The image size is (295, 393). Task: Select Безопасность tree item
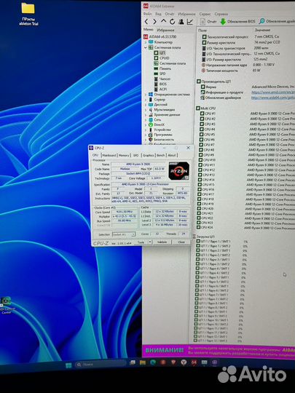[161, 139]
